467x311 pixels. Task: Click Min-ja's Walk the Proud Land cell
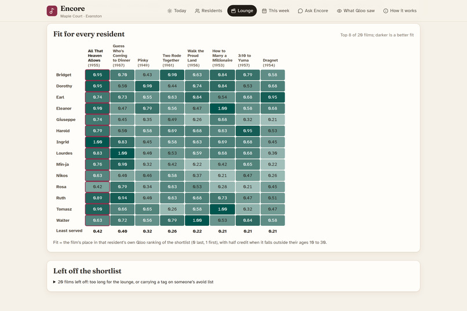(197, 164)
